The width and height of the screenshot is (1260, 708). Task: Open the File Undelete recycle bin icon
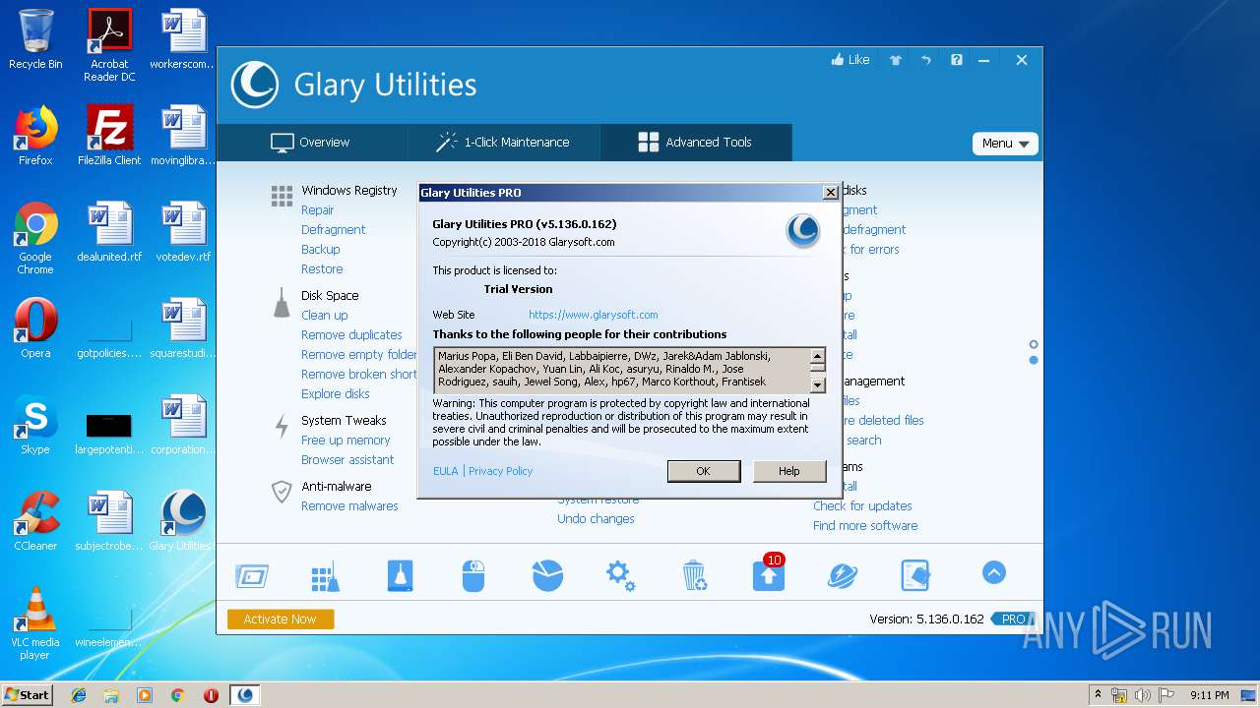click(x=694, y=575)
